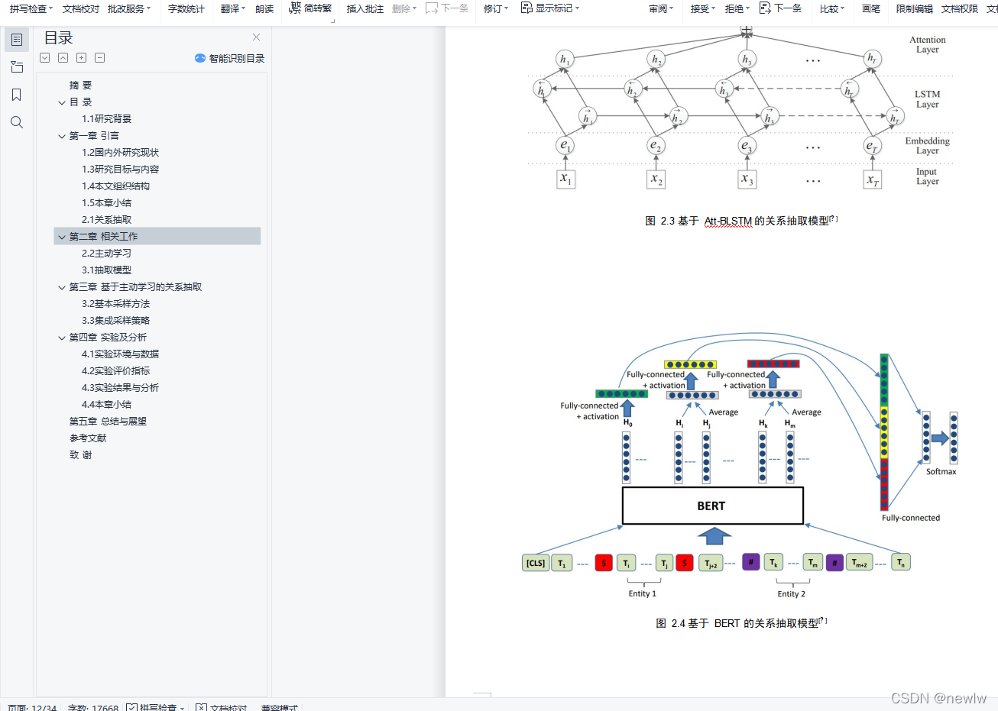
Task: Select the 3.2基本采样方法 outline entry
Action: 116,304
